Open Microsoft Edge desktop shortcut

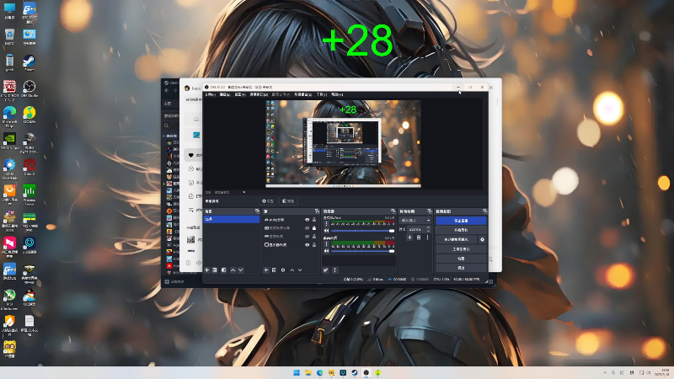point(9,116)
